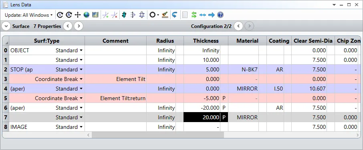The image size is (363, 150).
Task: Click the AR coating cell on row 2
Action: [275, 69]
